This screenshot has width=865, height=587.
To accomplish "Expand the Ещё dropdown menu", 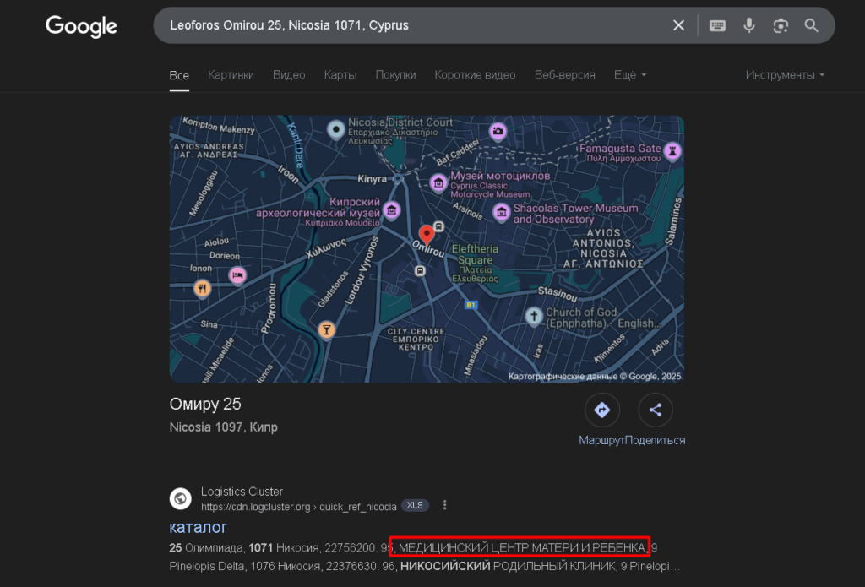I will click(630, 75).
